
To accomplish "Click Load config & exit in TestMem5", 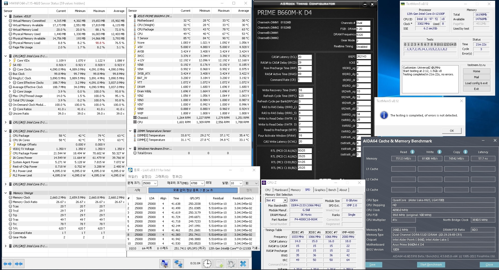I will [x=477, y=83].
